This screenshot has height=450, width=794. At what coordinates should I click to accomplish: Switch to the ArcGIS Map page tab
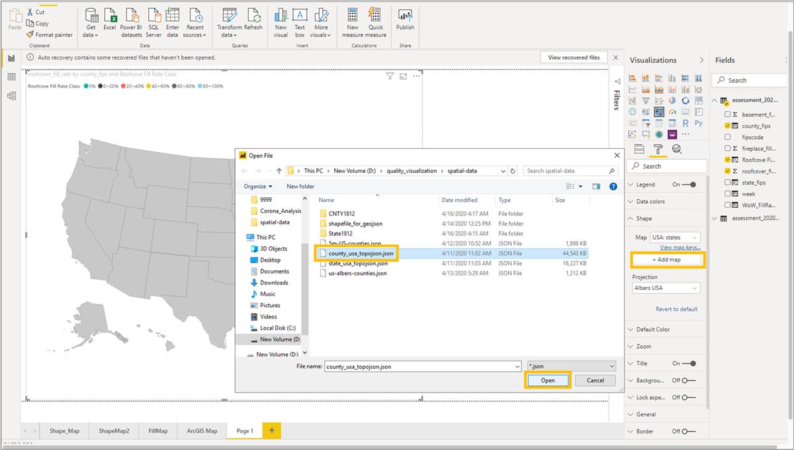[202, 431]
